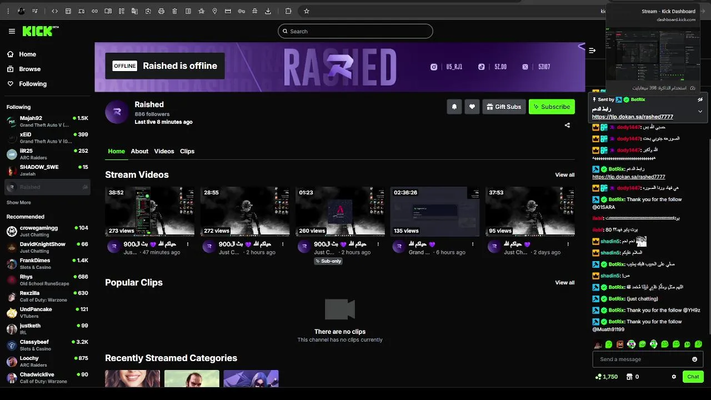Click the translate toolbar icon
This screenshot has width=711, height=400.
pos(134,11)
